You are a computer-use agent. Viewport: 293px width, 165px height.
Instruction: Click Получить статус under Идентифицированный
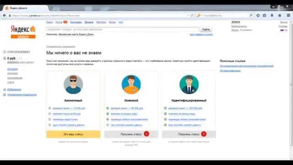point(189,134)
